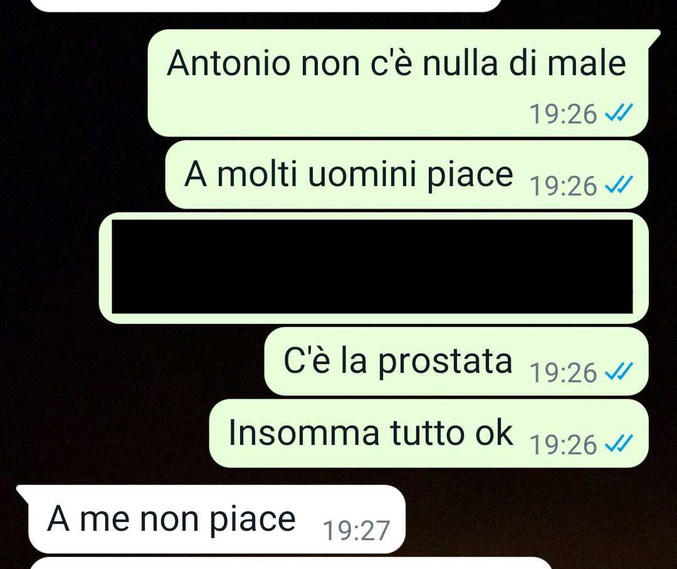Tap the read ticks on 'Insomma tutto ok'
The image size is (677, 569).
(619, 444)
